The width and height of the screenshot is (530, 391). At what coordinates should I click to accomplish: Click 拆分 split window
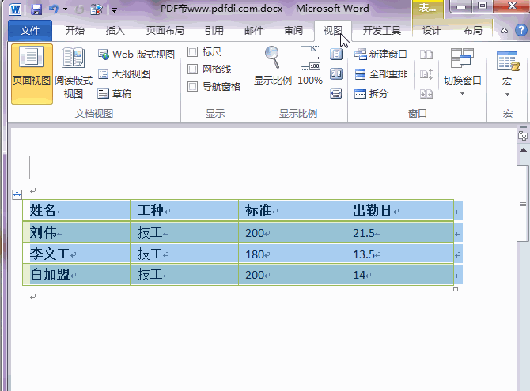pyautogui.click(x=371, y=93)
